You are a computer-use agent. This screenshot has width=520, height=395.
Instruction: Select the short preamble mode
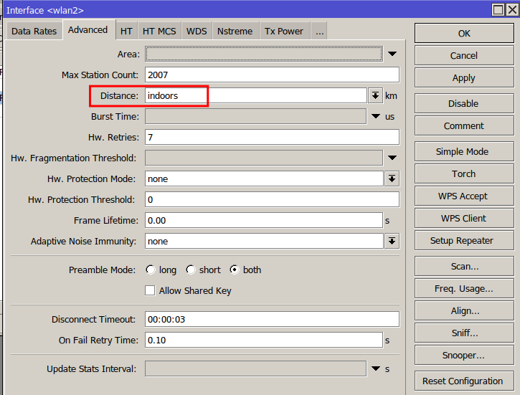pos(191,270)
